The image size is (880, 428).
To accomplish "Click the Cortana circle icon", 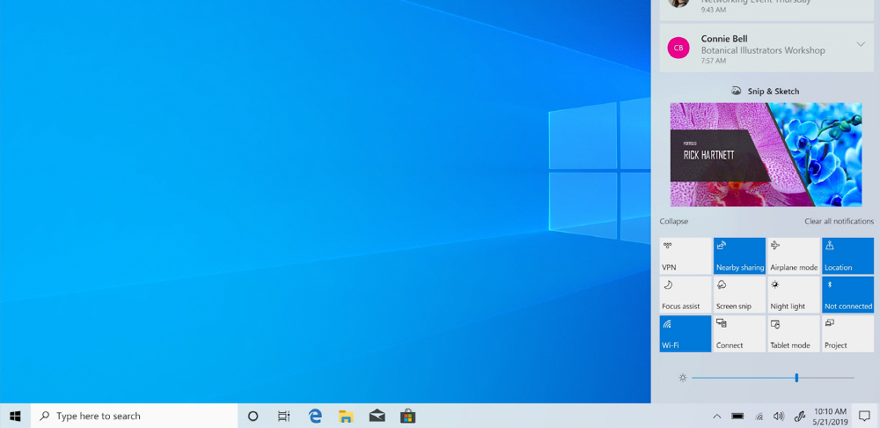I will (x=253, y=416).
